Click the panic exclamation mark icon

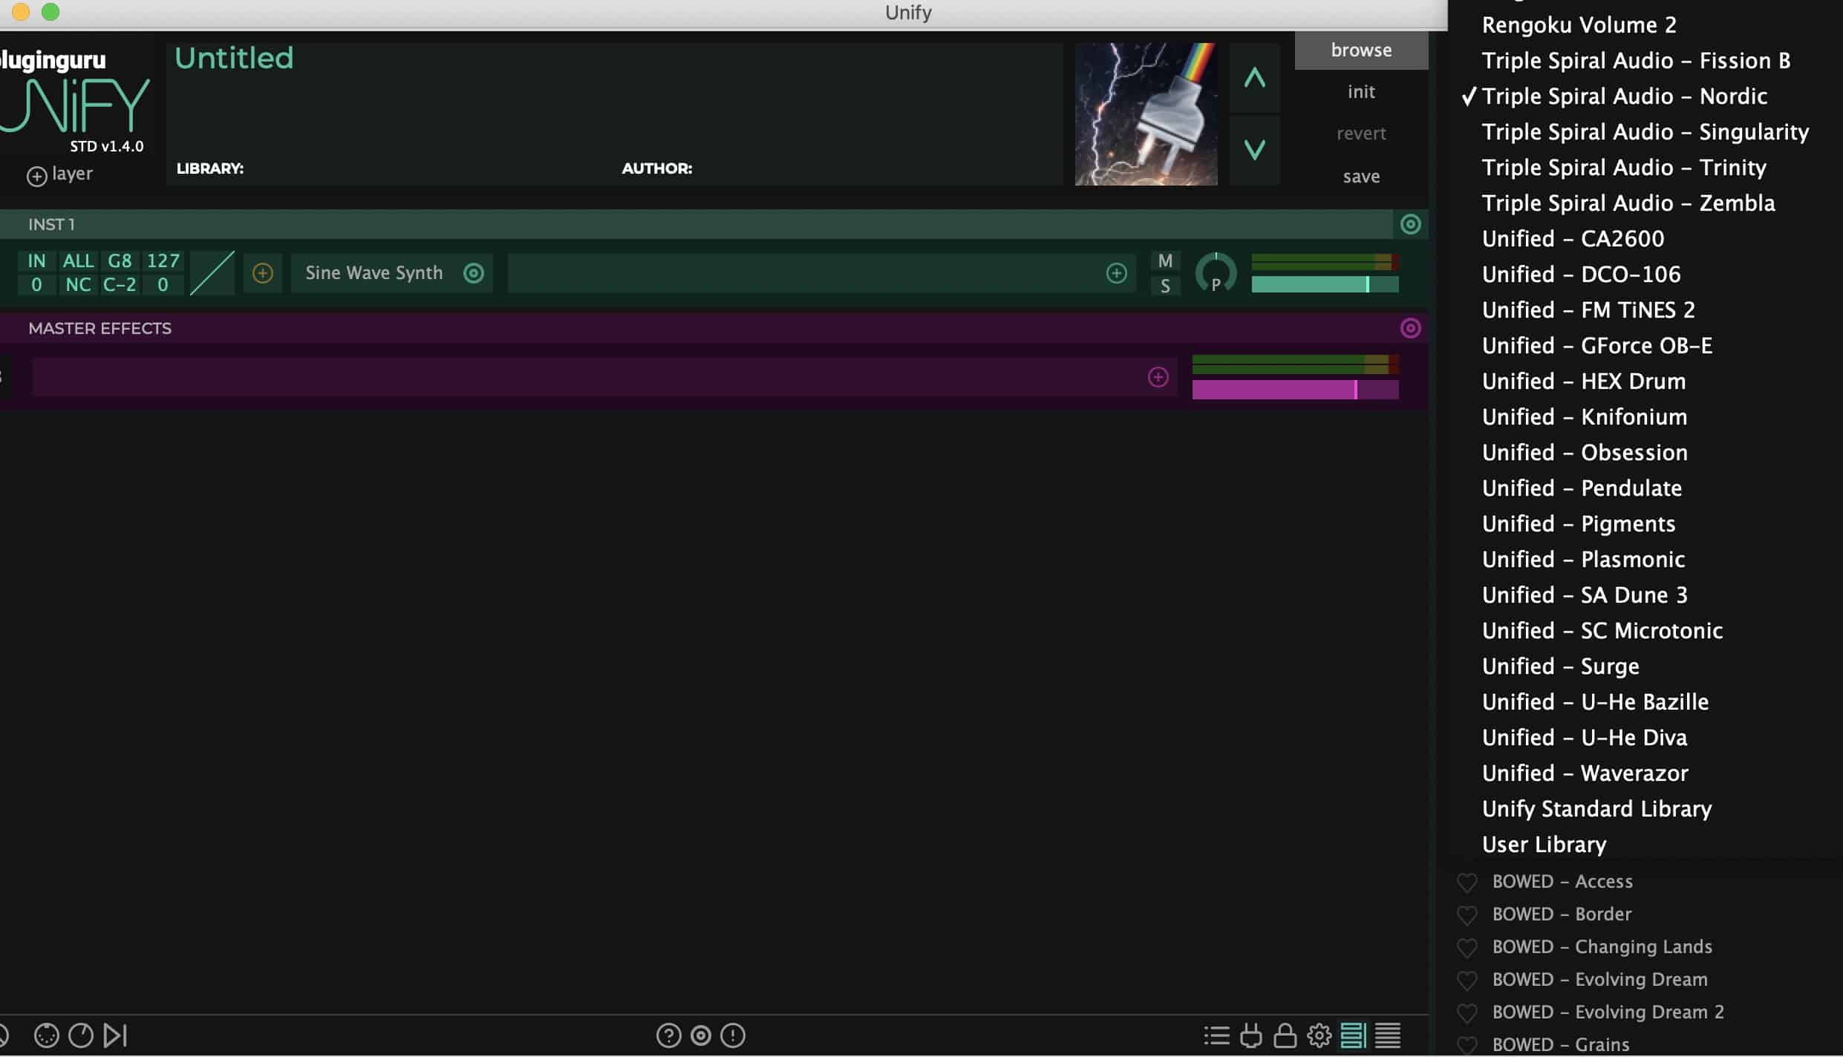[732, 1035]
